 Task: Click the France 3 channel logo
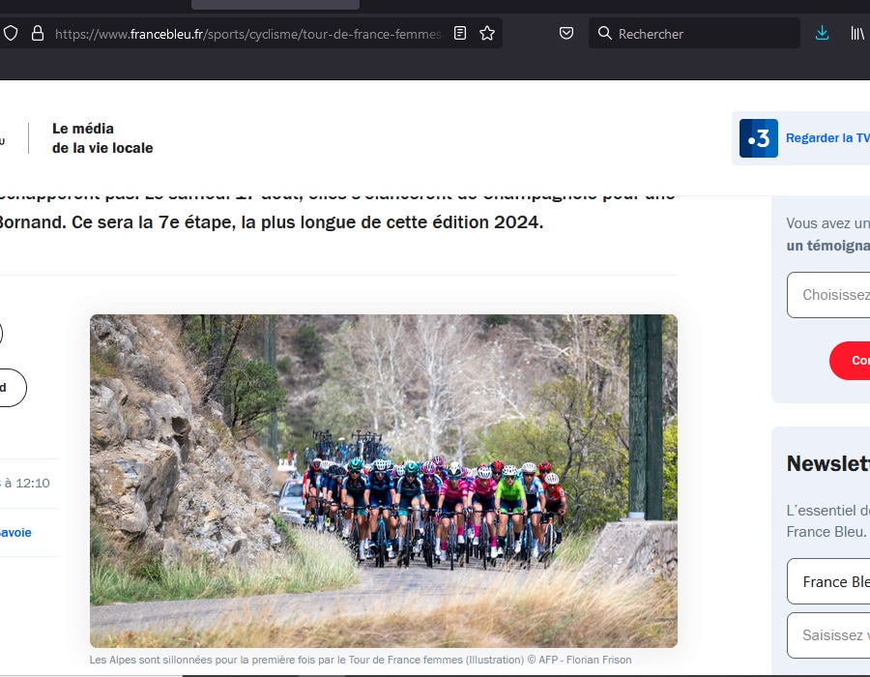click(758, 138)
